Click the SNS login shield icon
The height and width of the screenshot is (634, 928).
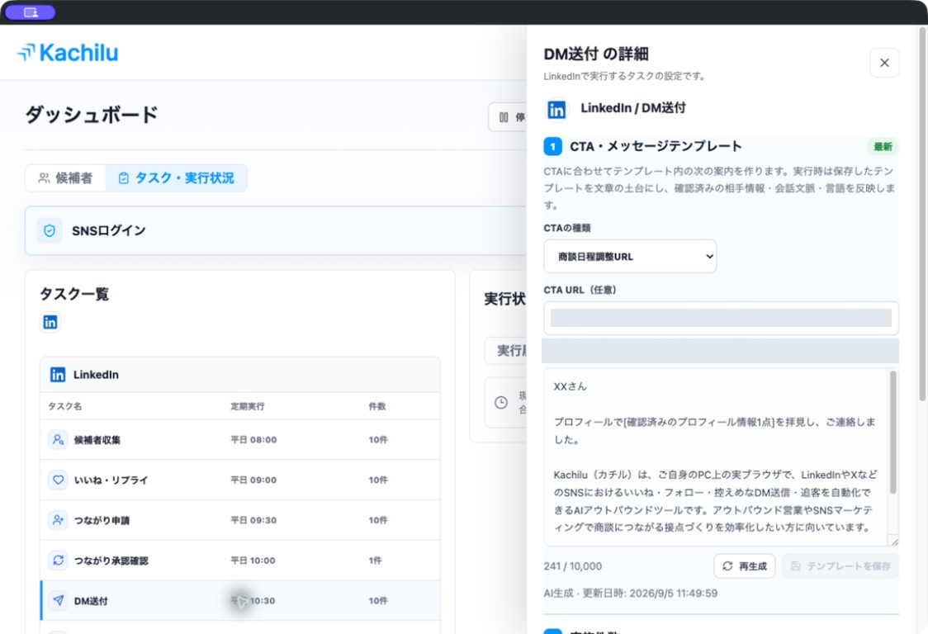point(50,230)
